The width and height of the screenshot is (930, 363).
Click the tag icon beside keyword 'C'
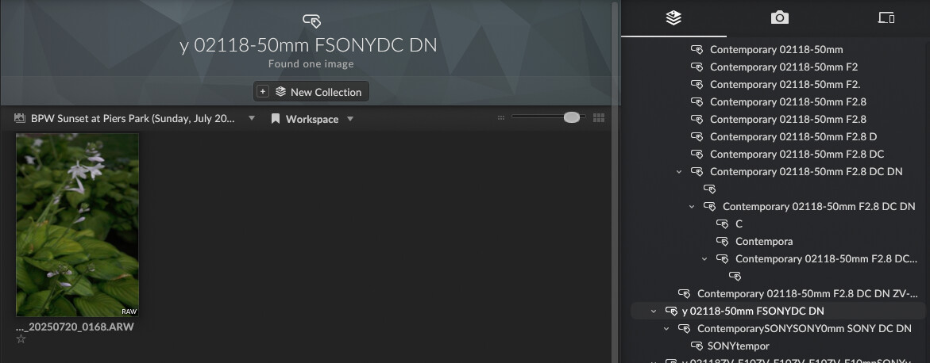(723, 224)
